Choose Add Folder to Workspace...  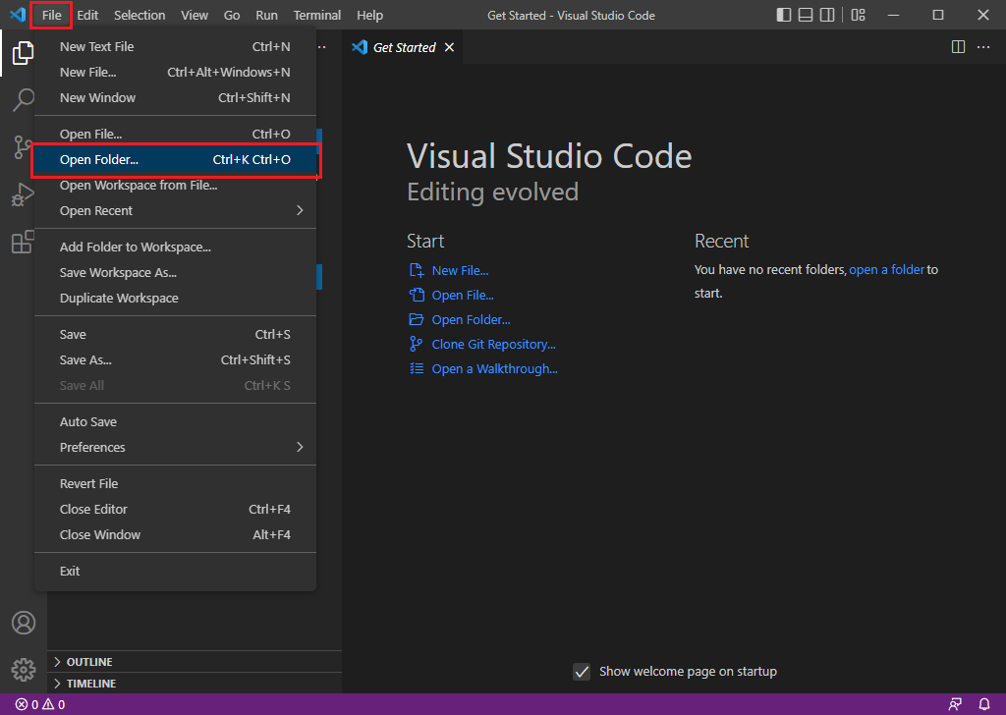tap(175, 247)
